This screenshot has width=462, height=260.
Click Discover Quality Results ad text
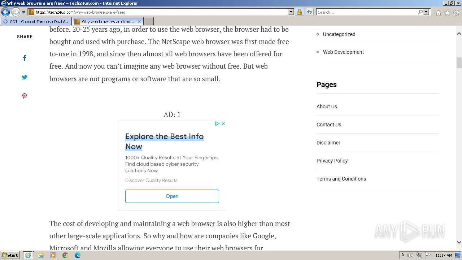point(151,180)
